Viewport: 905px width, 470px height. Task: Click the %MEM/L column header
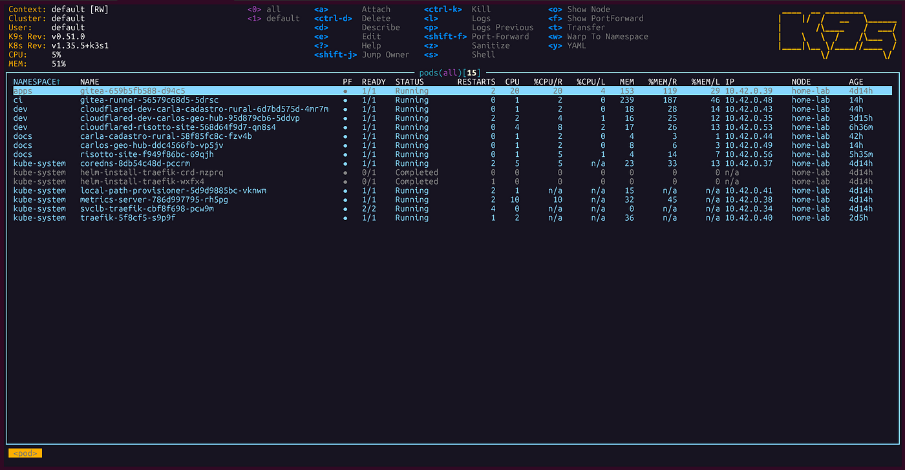(706, 82)
